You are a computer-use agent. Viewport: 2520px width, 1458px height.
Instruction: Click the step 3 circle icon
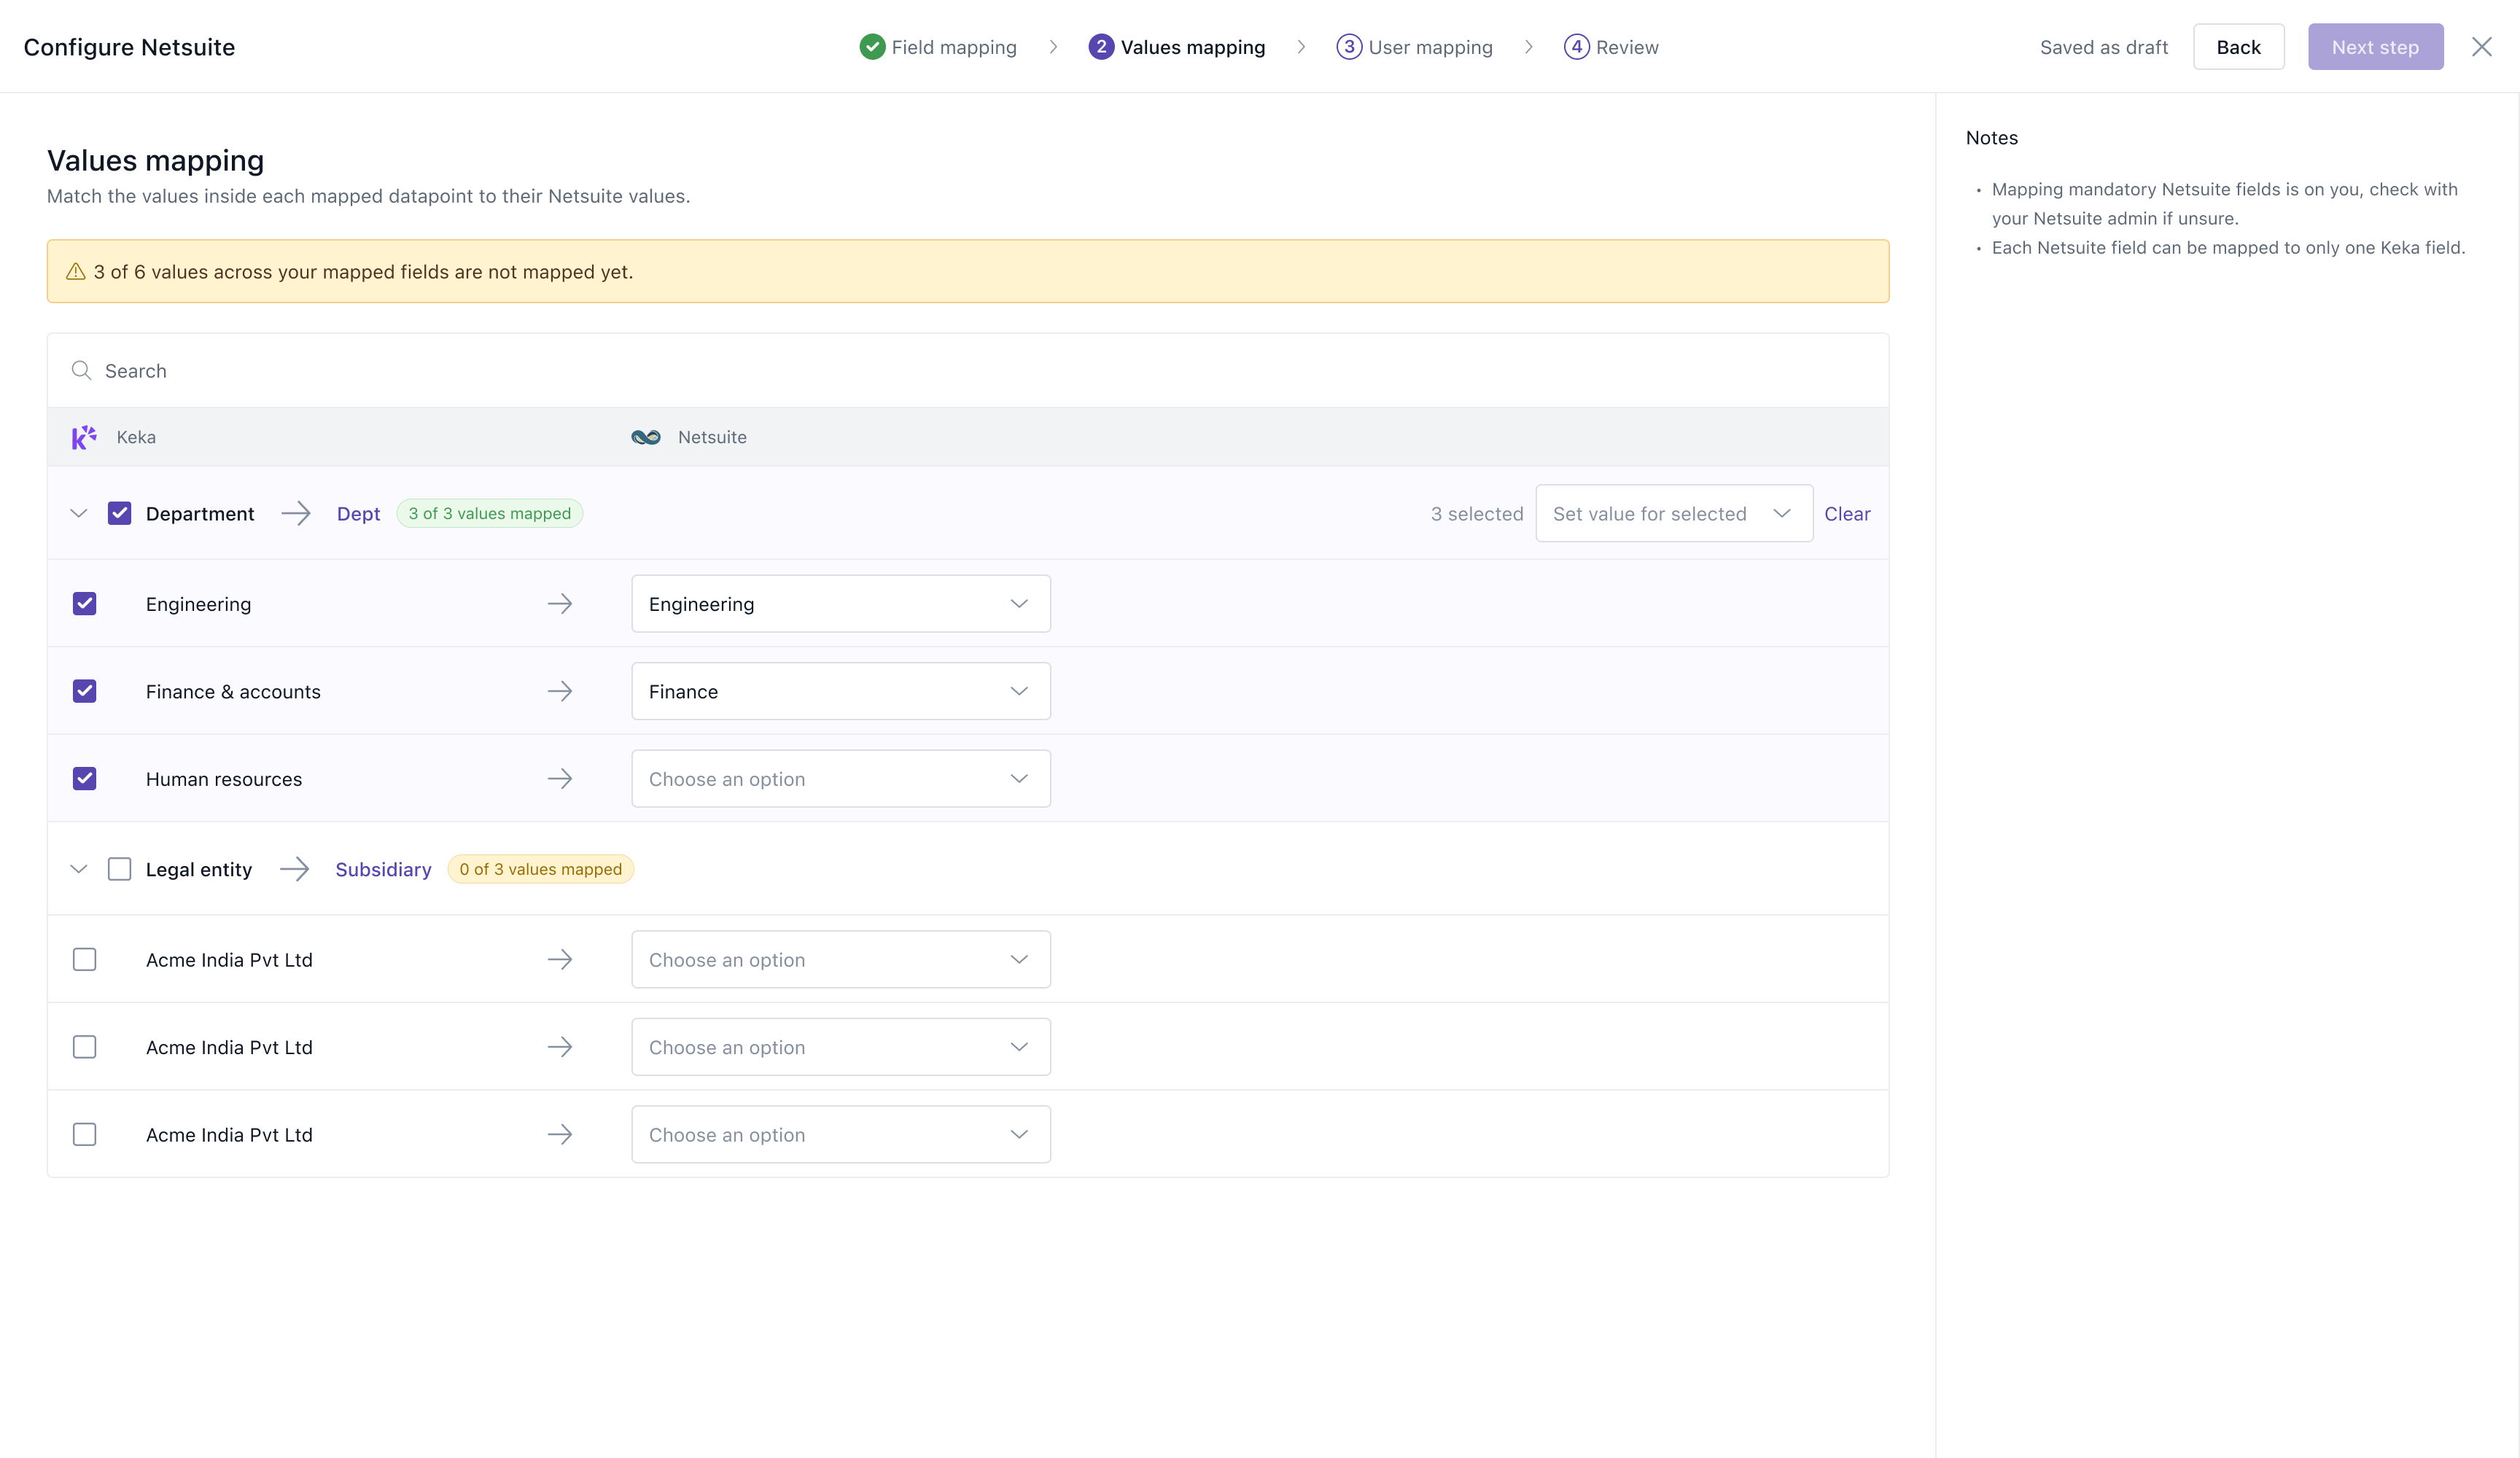coord(1349,47)
